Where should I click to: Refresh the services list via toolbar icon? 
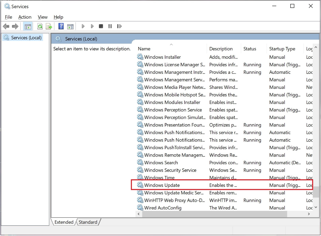[40, 26]
